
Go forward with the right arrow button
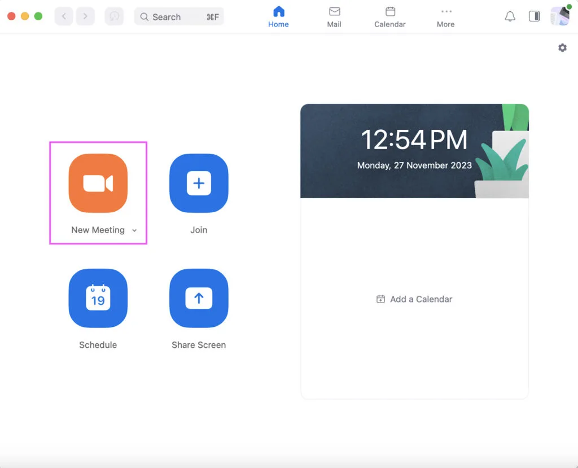pyautogui.click(x=85, y=16)
